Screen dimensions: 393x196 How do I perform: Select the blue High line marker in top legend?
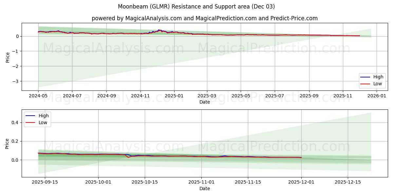coord(365,77)
